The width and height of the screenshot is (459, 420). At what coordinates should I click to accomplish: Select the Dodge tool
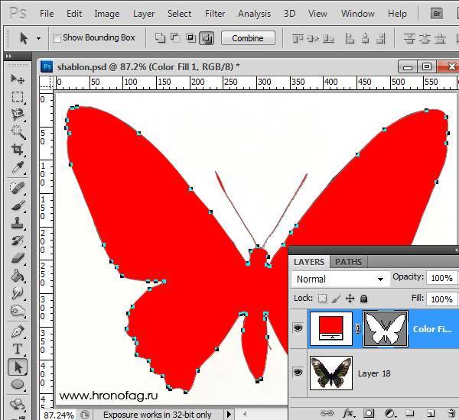(18, 311)
